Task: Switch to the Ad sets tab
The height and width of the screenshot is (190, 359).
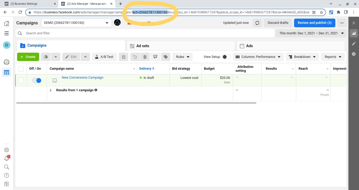Action: [181, 46]
